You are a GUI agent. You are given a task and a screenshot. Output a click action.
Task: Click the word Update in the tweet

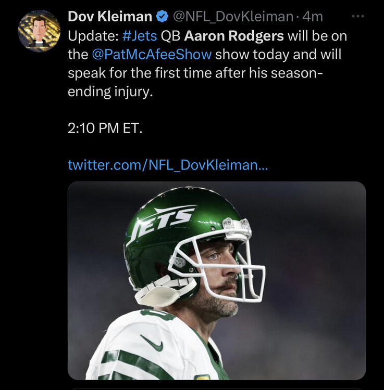85,37
